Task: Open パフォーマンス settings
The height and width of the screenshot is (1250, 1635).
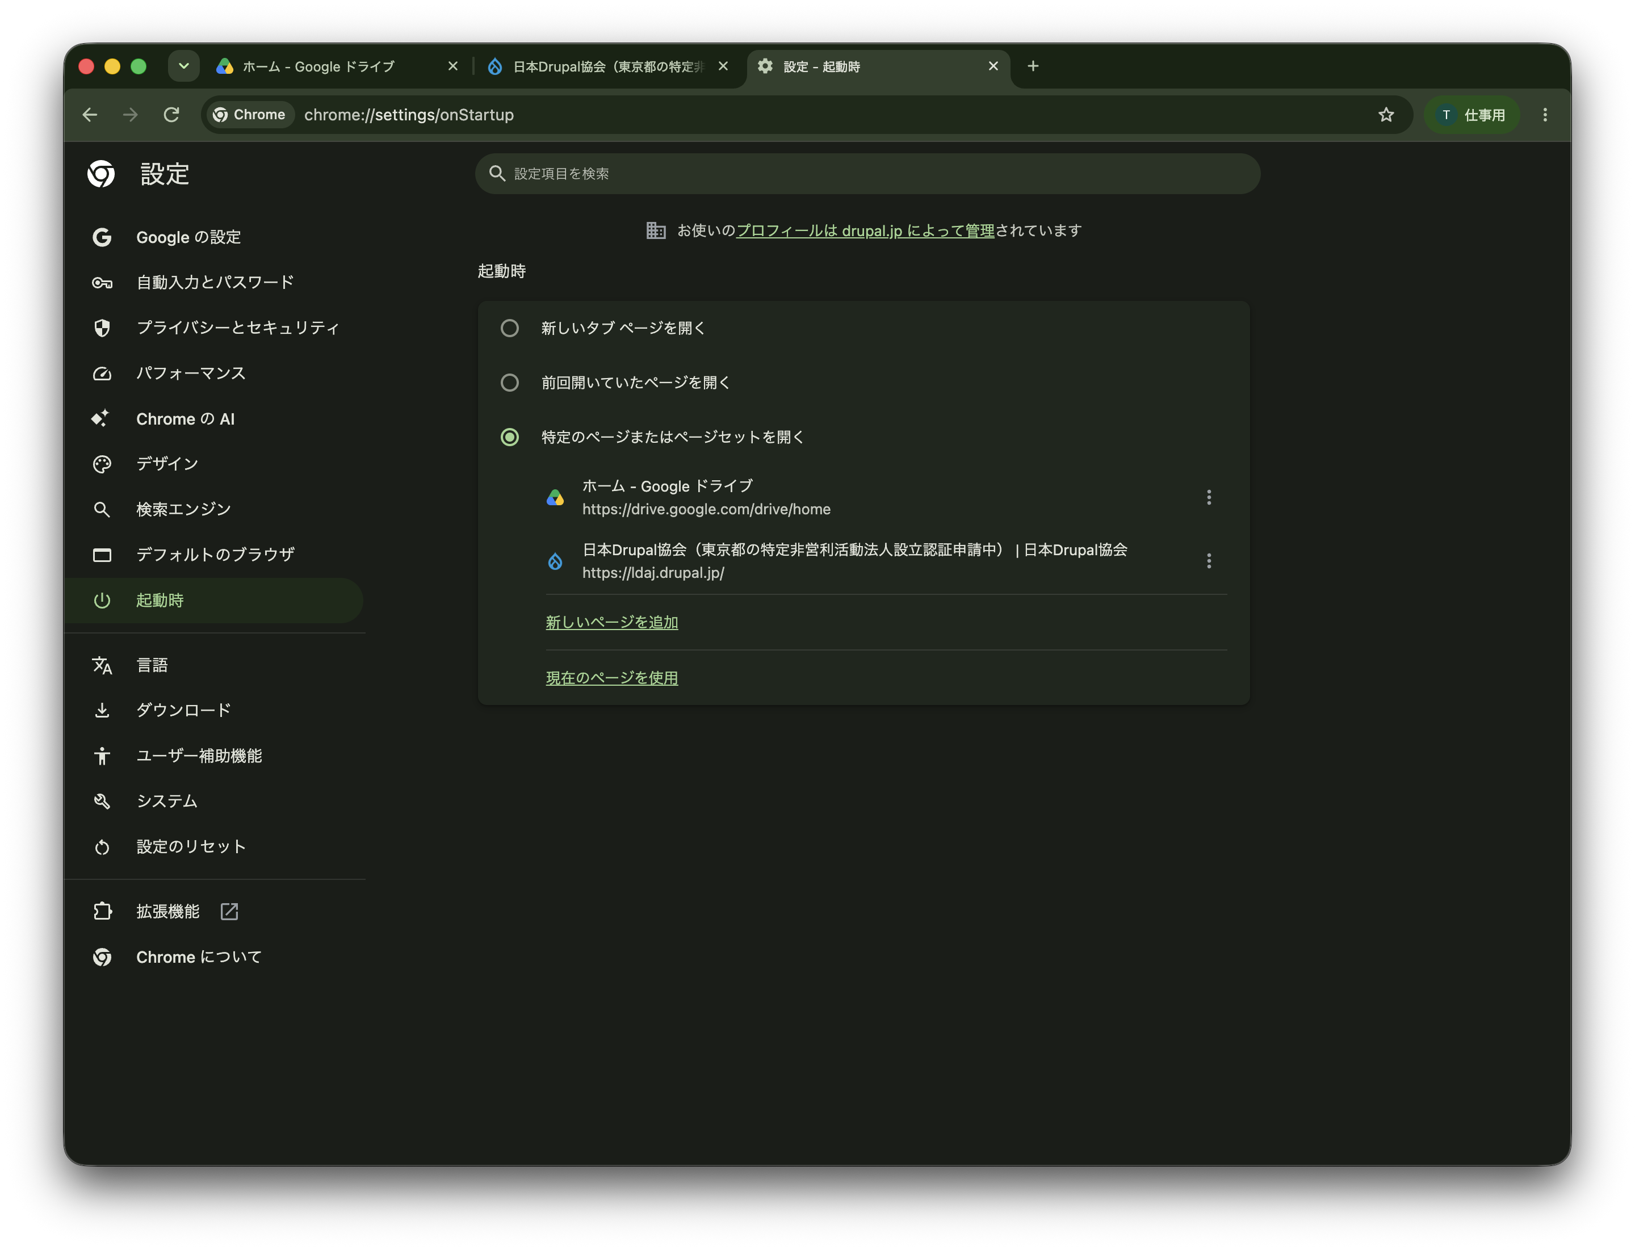Action: (x=215, y=374)
